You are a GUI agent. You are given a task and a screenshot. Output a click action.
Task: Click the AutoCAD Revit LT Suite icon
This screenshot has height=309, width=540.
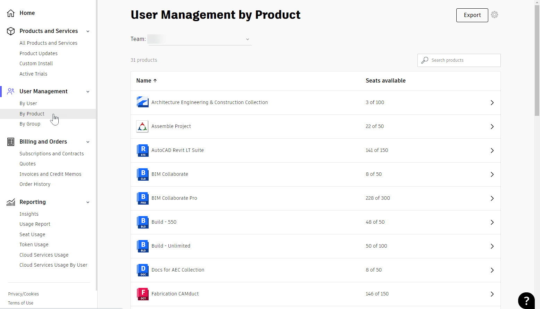click(142, 150)
